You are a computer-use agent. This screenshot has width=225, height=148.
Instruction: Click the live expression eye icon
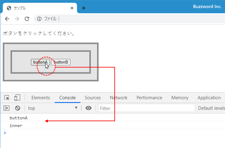click(88, 108)
